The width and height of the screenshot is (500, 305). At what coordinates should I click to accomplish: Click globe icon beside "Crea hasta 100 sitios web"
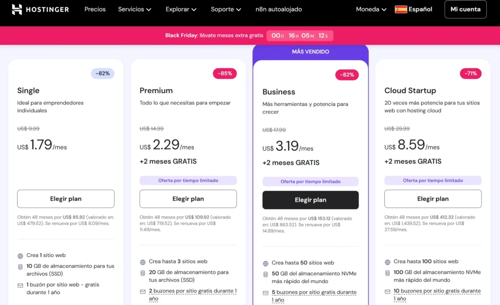(387, 261)
